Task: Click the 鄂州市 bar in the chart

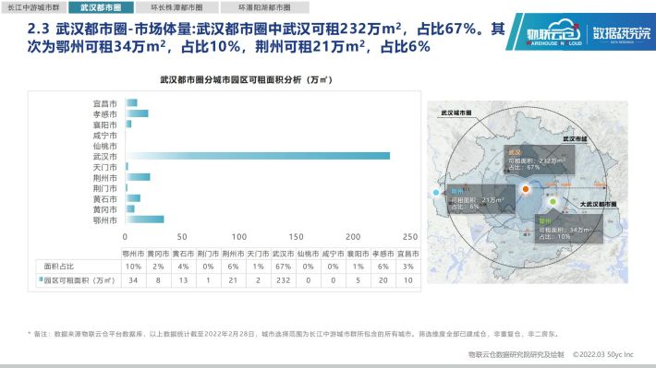Action: (x=145, y=220)
